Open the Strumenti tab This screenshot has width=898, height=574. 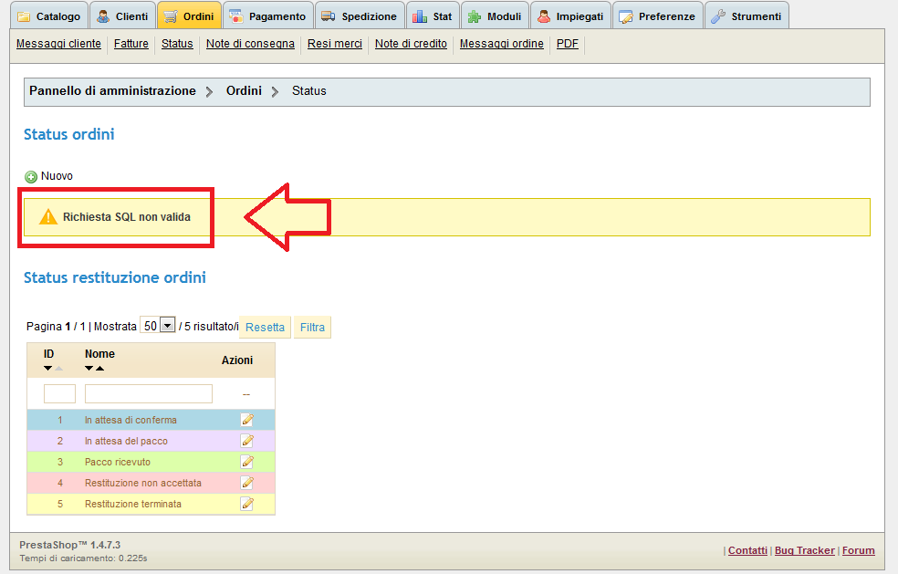click(x=747, y=16)
